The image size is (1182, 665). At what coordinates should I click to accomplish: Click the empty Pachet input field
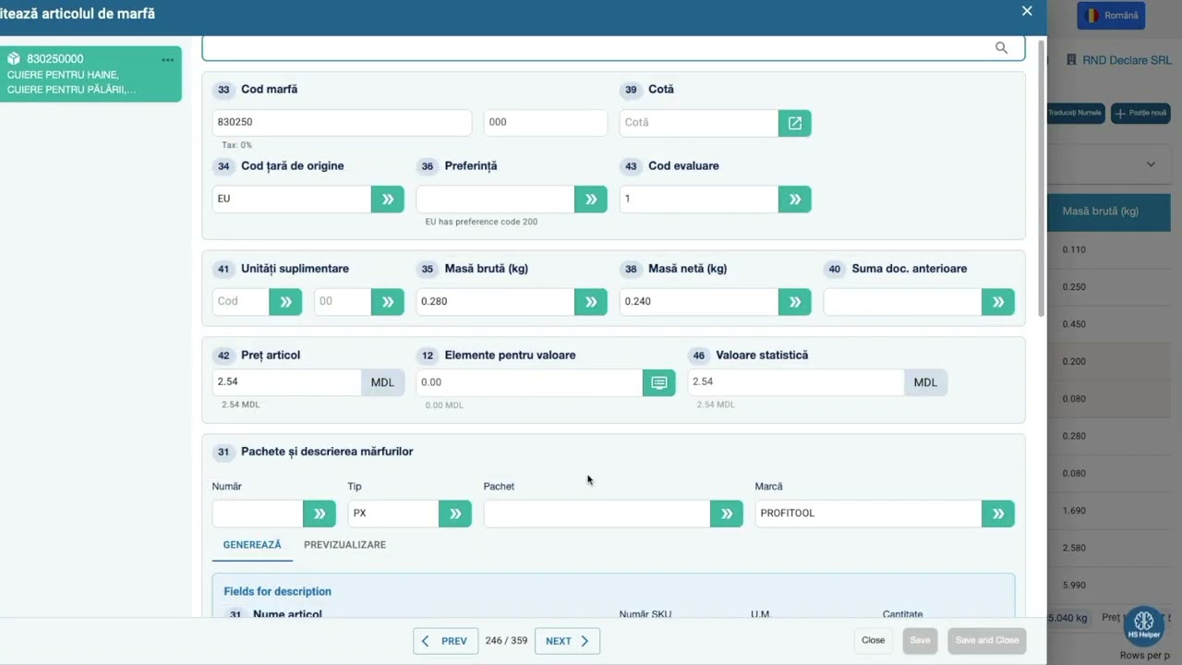click(x=597, y=514)
